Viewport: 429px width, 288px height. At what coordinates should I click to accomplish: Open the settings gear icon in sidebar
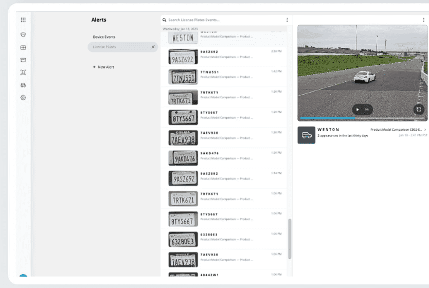coord(23,98)
